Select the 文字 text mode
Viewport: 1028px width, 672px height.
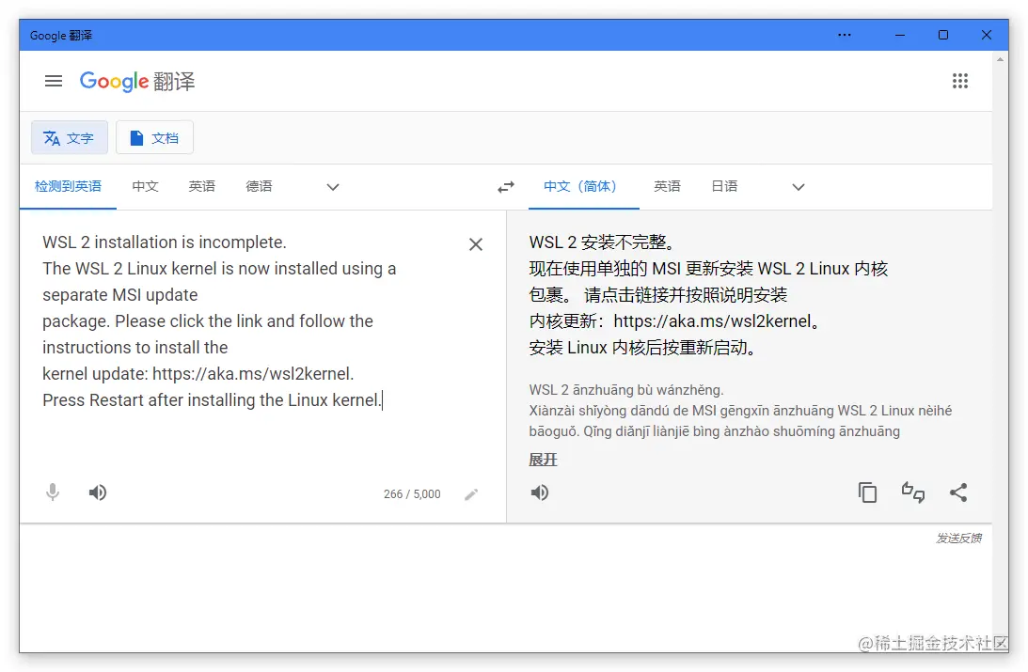pyautogui.click(x=70, y=137)
